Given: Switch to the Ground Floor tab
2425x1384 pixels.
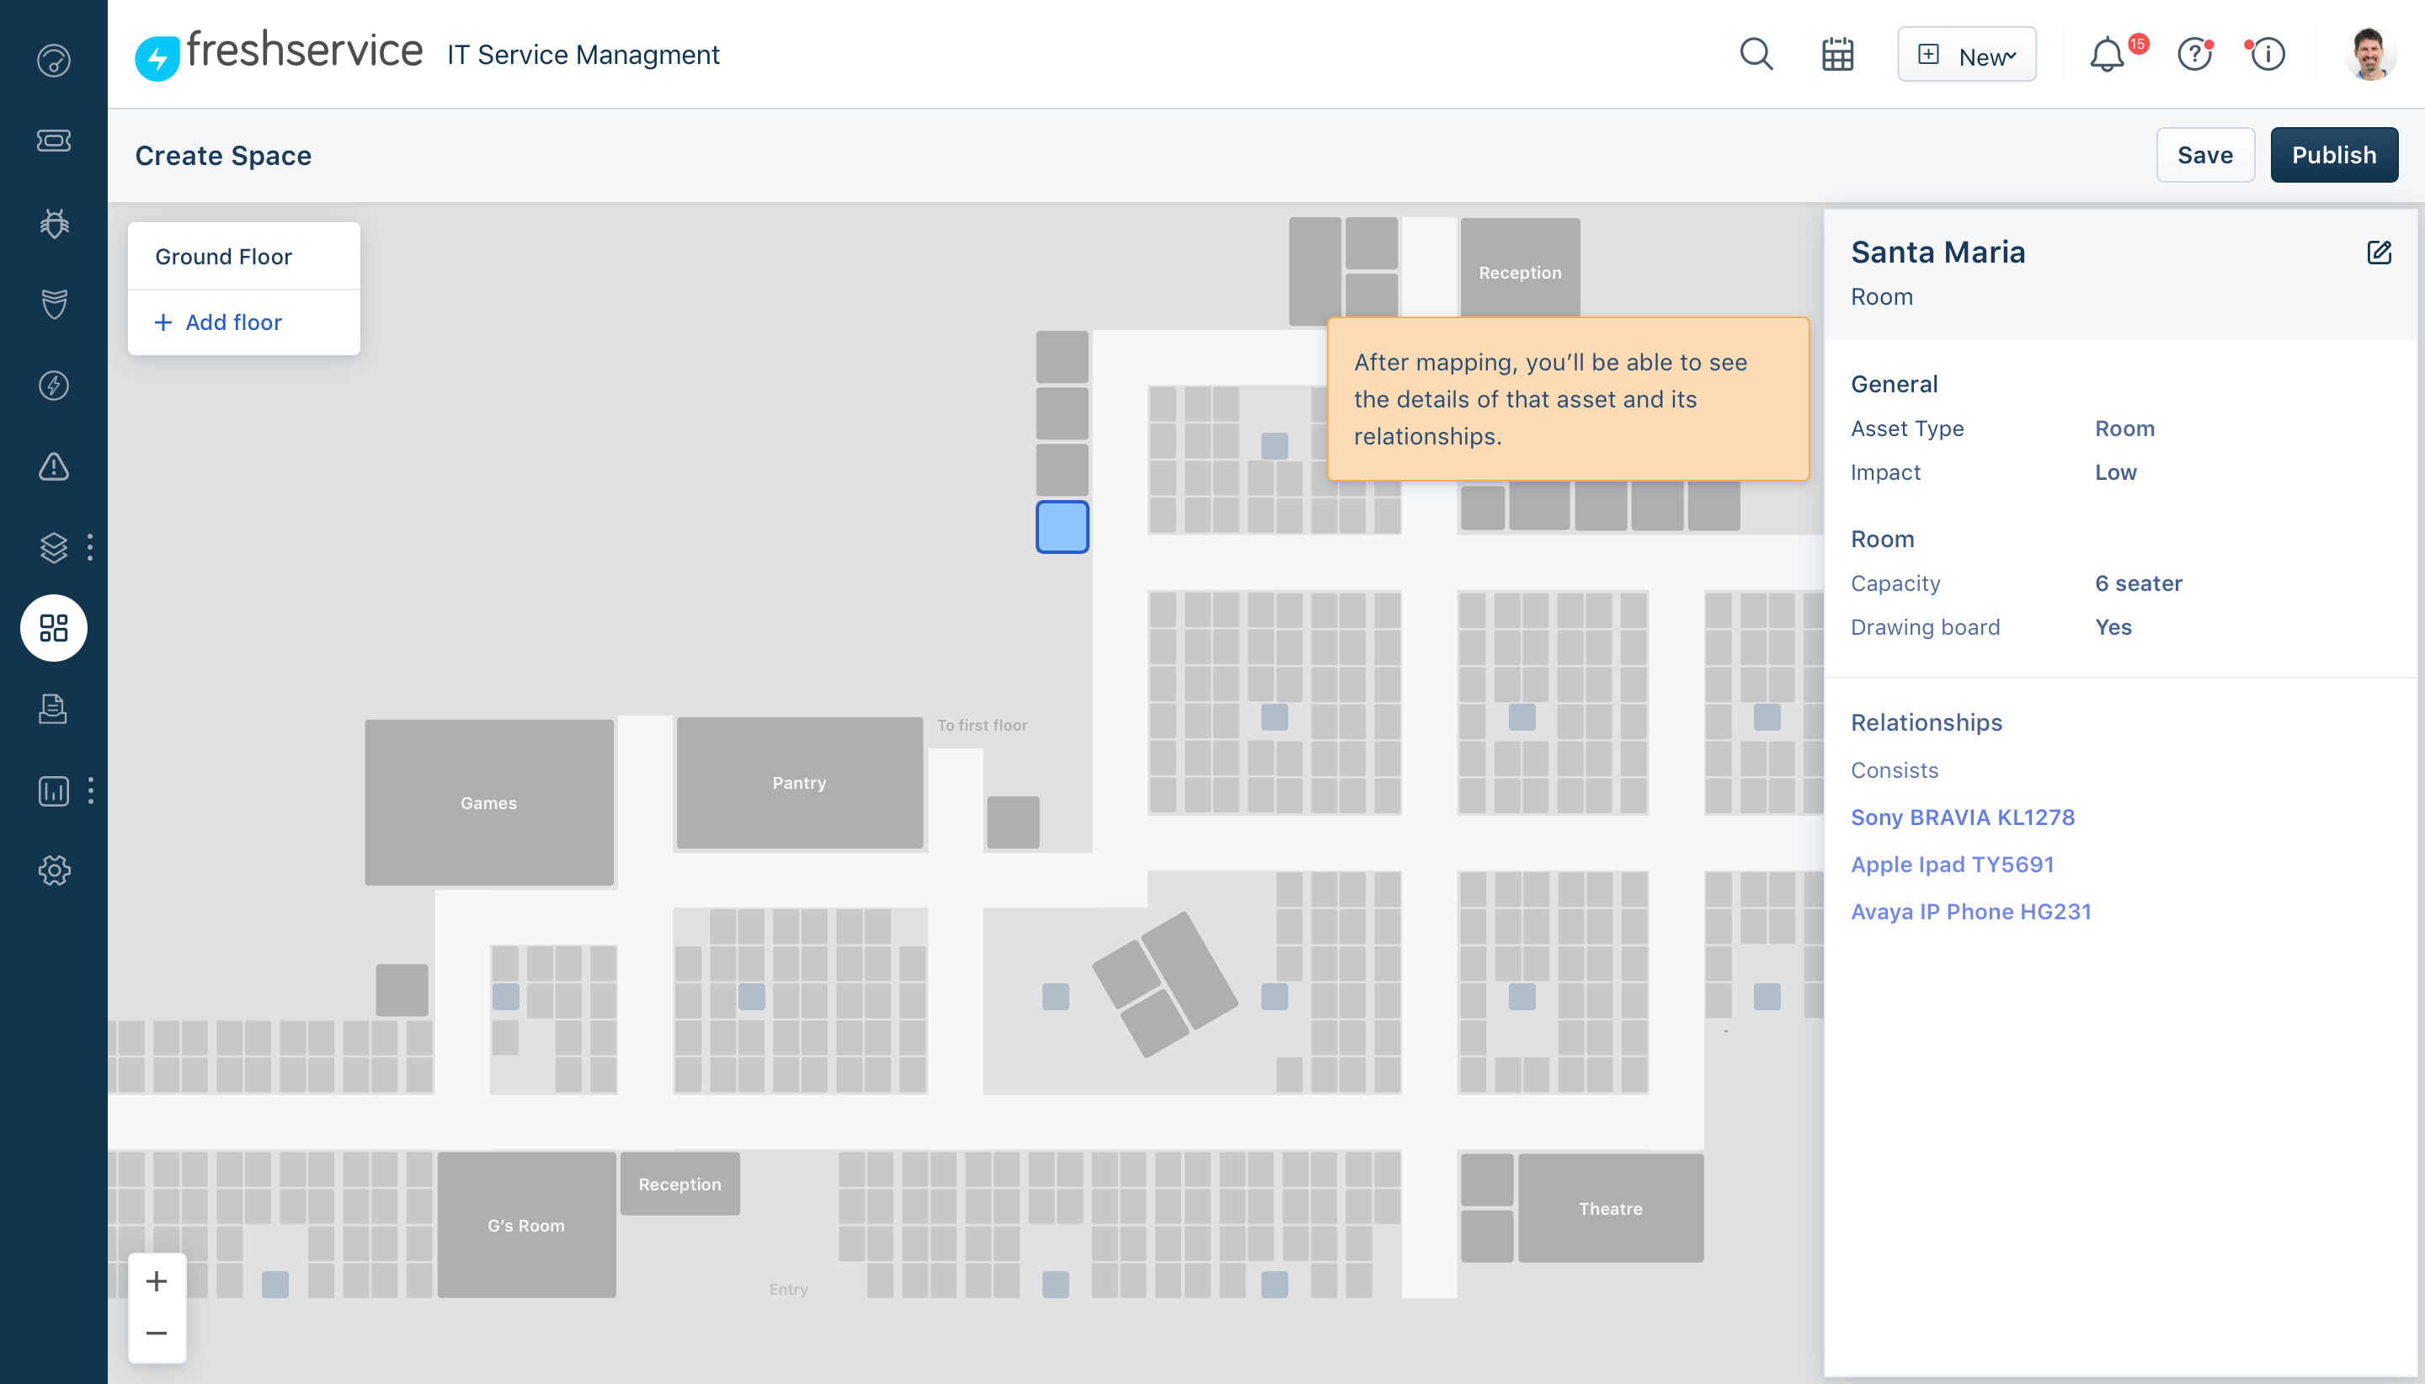Looking at the screenshot, I should point(224,255).
